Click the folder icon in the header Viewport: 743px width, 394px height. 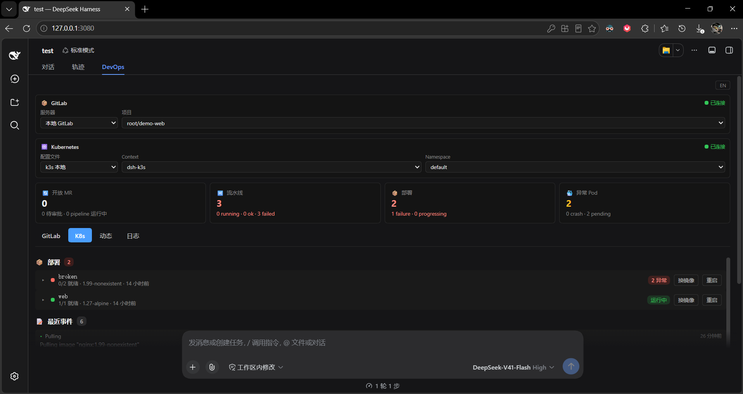666,50
